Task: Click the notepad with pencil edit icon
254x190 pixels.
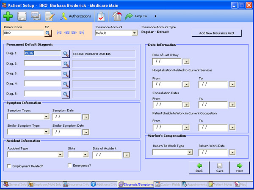Action: [x=50, y=16]
